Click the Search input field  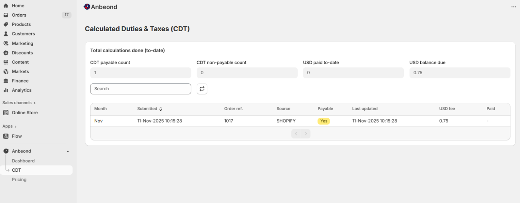click(140, 89)
